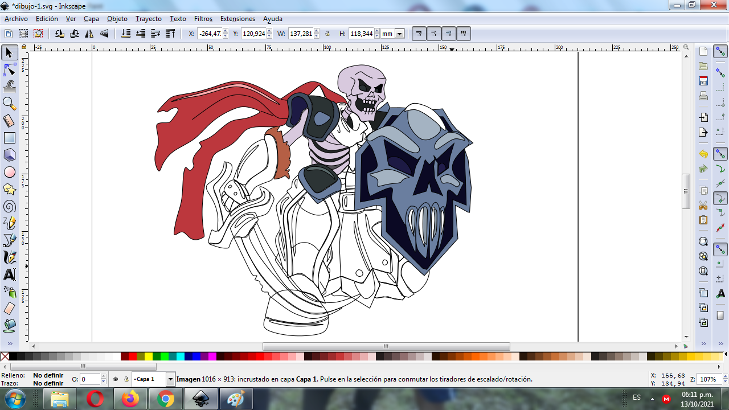
Task: Select the Bezier pen tool
Action: pyautogui.click(x=9, y=240)
